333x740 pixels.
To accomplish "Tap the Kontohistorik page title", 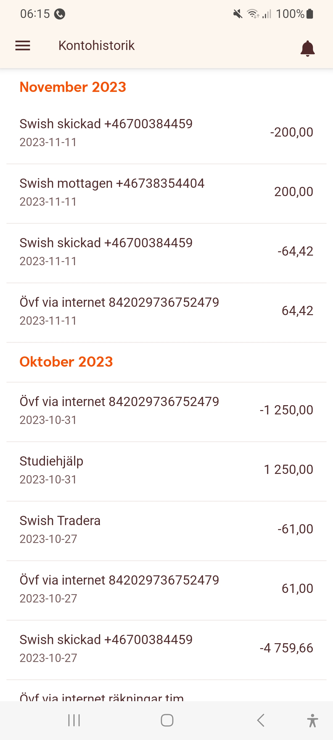I will [x=97, y=46].
